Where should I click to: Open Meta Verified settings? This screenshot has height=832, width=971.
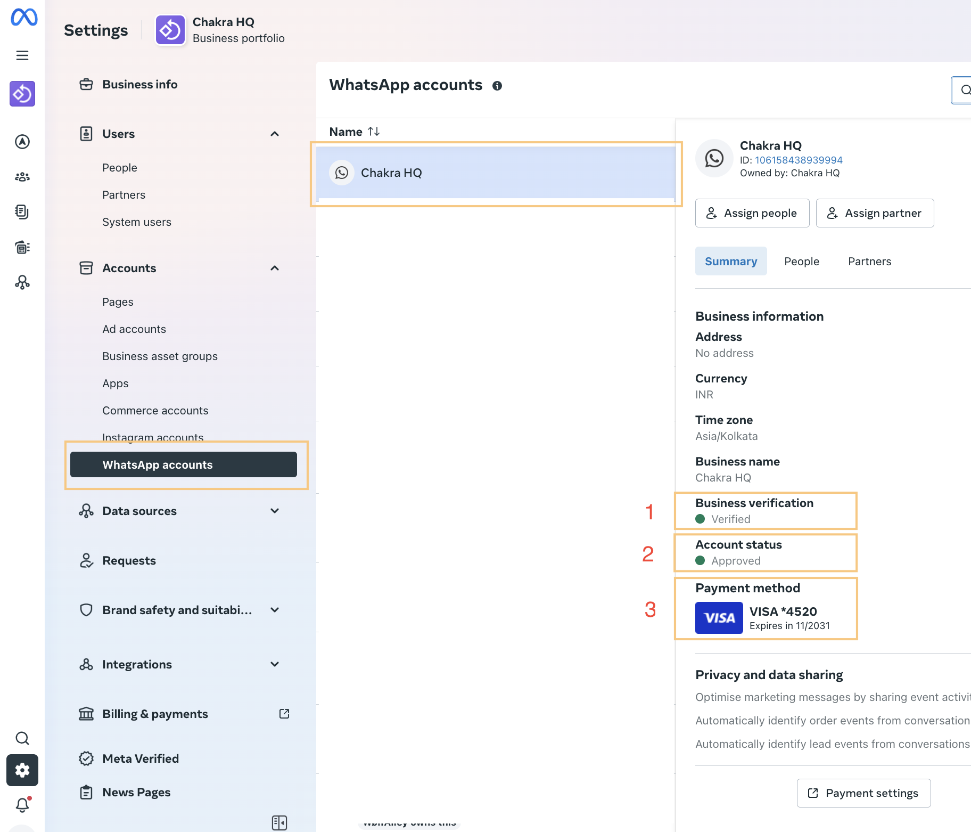[141, 758]
